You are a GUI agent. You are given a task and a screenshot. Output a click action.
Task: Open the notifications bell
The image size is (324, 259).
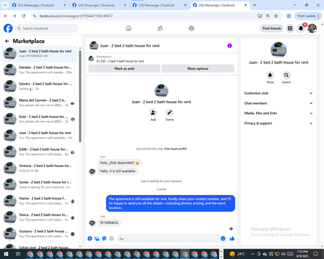point(301,28)
